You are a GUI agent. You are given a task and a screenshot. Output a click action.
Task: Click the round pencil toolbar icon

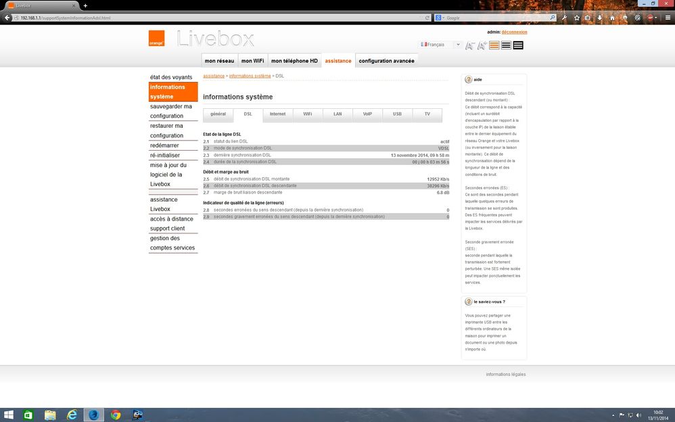638,18
